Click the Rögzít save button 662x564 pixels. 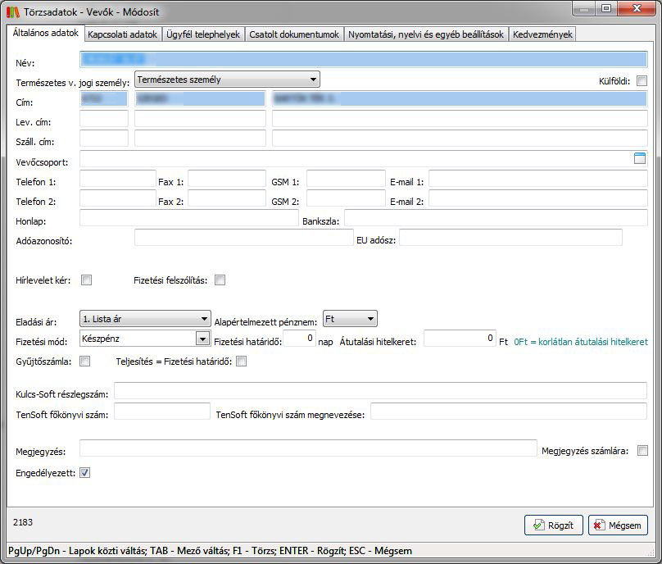pos(553,525)
